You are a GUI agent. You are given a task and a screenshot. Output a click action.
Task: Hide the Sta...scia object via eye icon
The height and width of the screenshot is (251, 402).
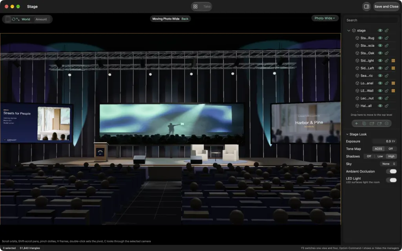[380, 45]
